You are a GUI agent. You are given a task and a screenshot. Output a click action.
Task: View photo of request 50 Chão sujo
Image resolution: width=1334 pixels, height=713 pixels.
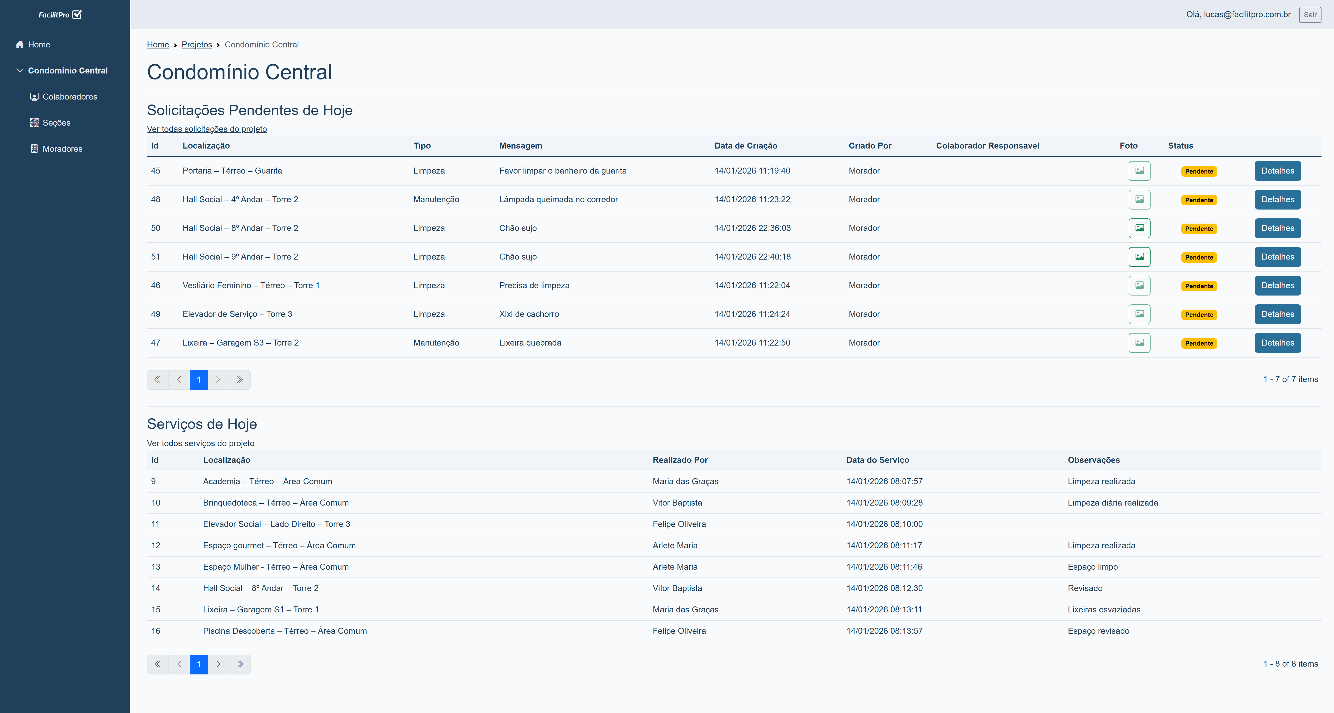1139,228
